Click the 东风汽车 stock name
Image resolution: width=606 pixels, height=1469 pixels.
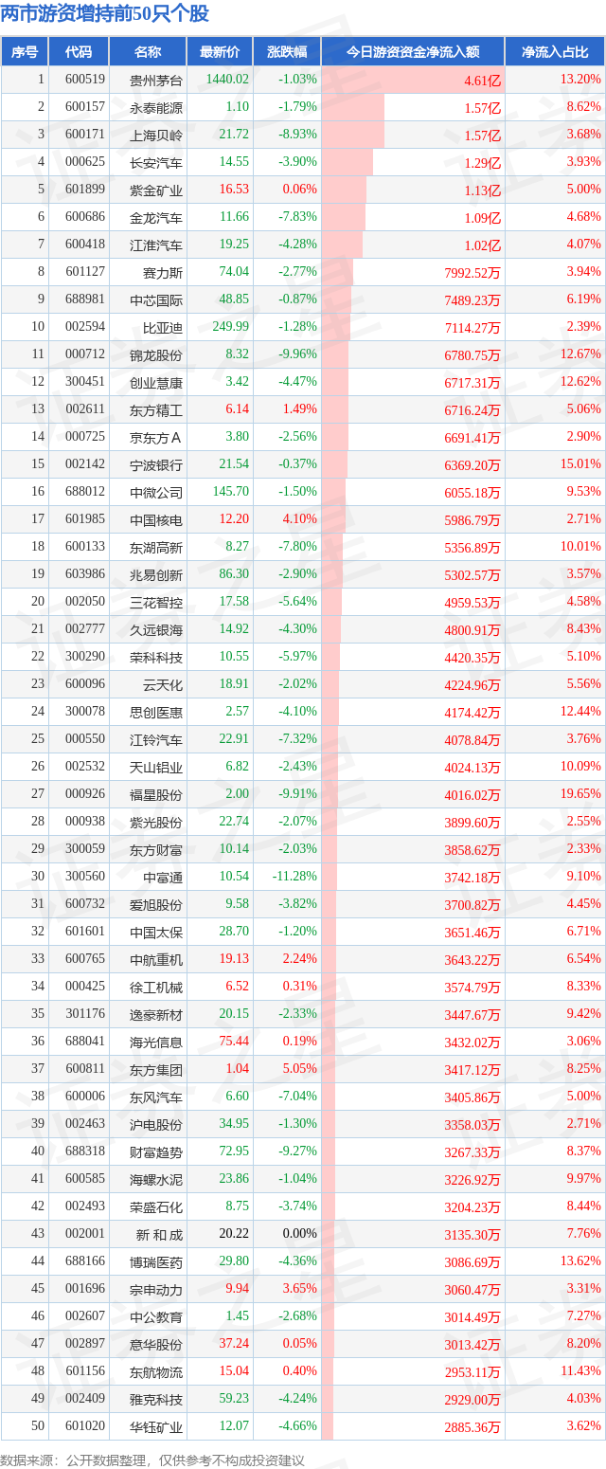pyautogui.click(x=156, y=1097)
